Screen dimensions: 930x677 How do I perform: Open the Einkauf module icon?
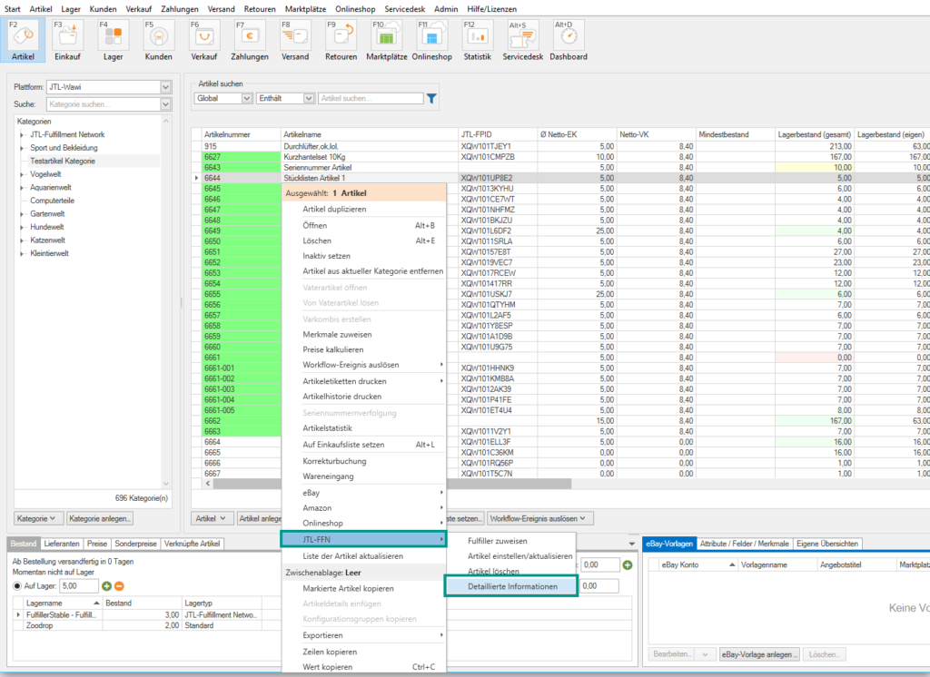click(67, 38)
